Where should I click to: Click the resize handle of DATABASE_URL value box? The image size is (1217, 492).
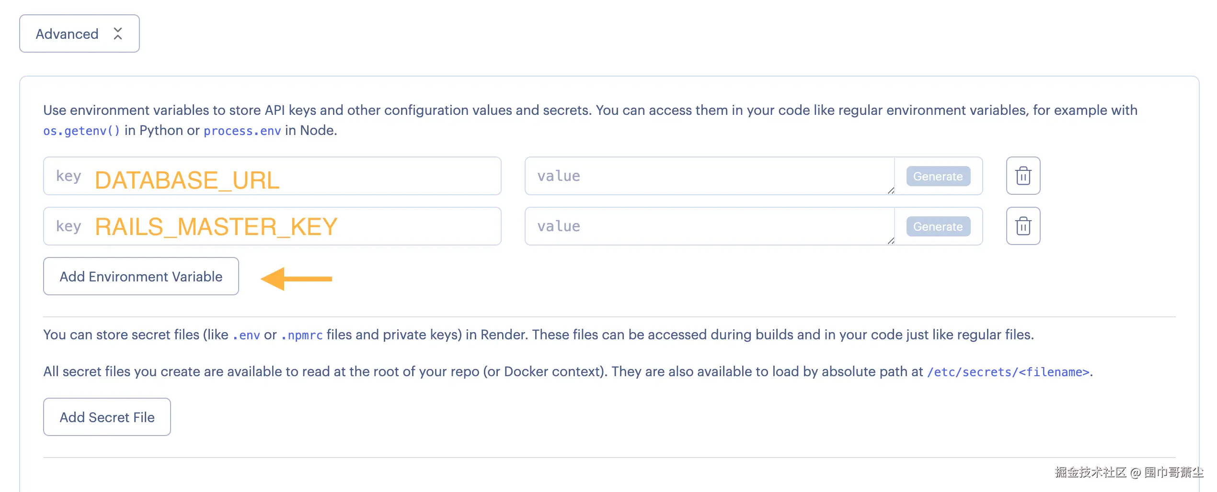click(x=891, y=190)
